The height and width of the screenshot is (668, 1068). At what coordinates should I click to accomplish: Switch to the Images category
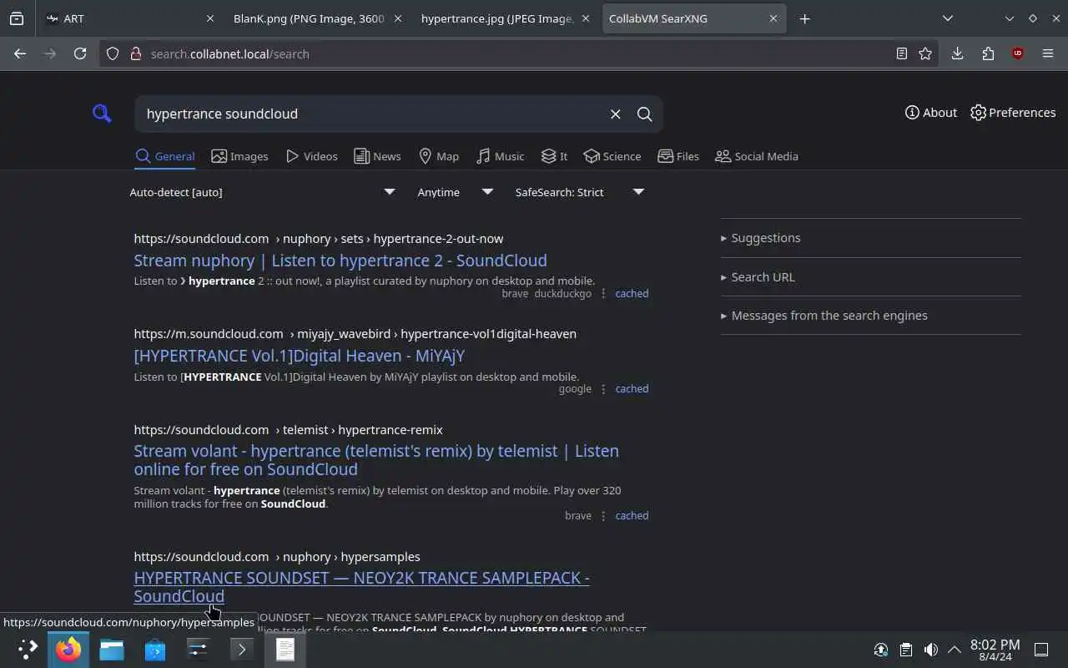pos(239,156)
